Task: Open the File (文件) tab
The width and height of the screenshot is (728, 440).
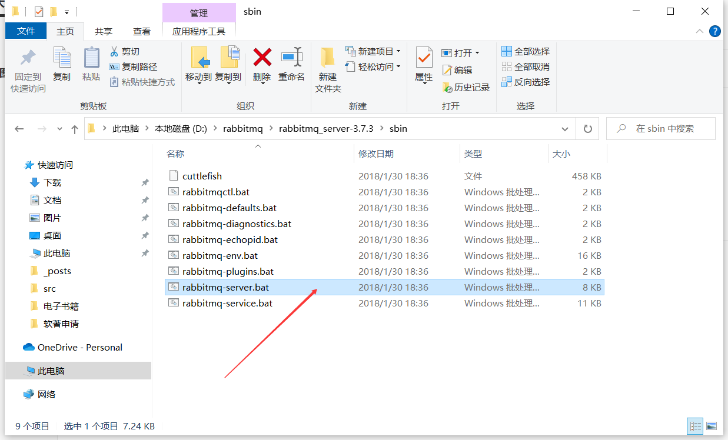Action: coord(26,31)
